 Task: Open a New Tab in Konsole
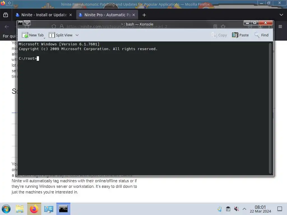(33, 35)
